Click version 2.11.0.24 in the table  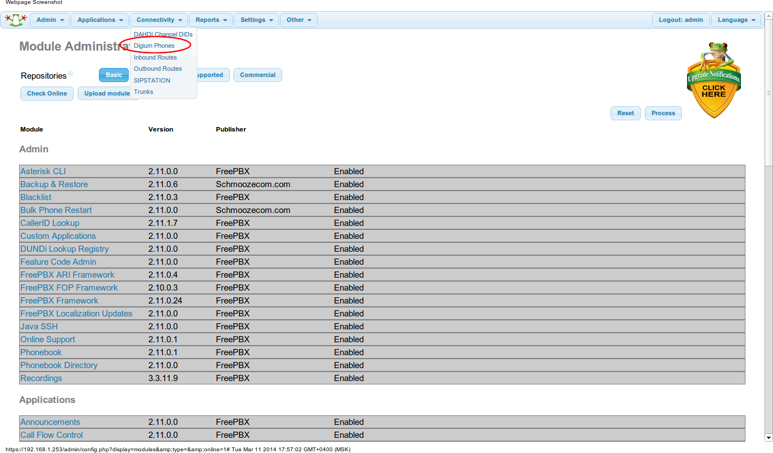pyautogui.click(x=165, y=301)
